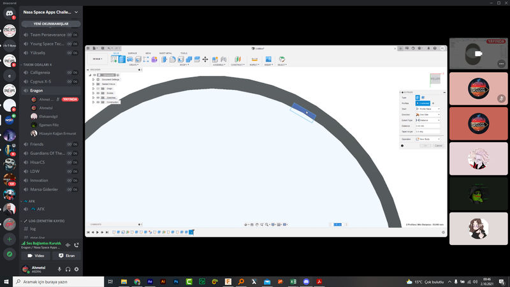Image resolution: width=510 pixels, height=287 pixels.
Task: Open the Operation New Body dropdown
Action: pyautogui.click(x=428, y=138)
